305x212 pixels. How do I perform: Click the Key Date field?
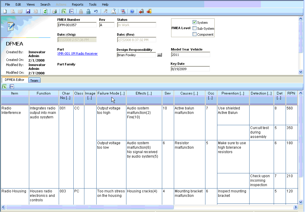point(190,69)
